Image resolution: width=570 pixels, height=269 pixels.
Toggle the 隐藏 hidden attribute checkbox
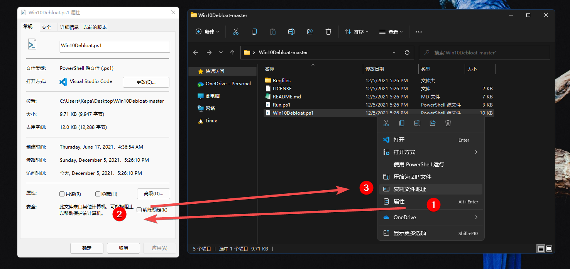point(98,194)
